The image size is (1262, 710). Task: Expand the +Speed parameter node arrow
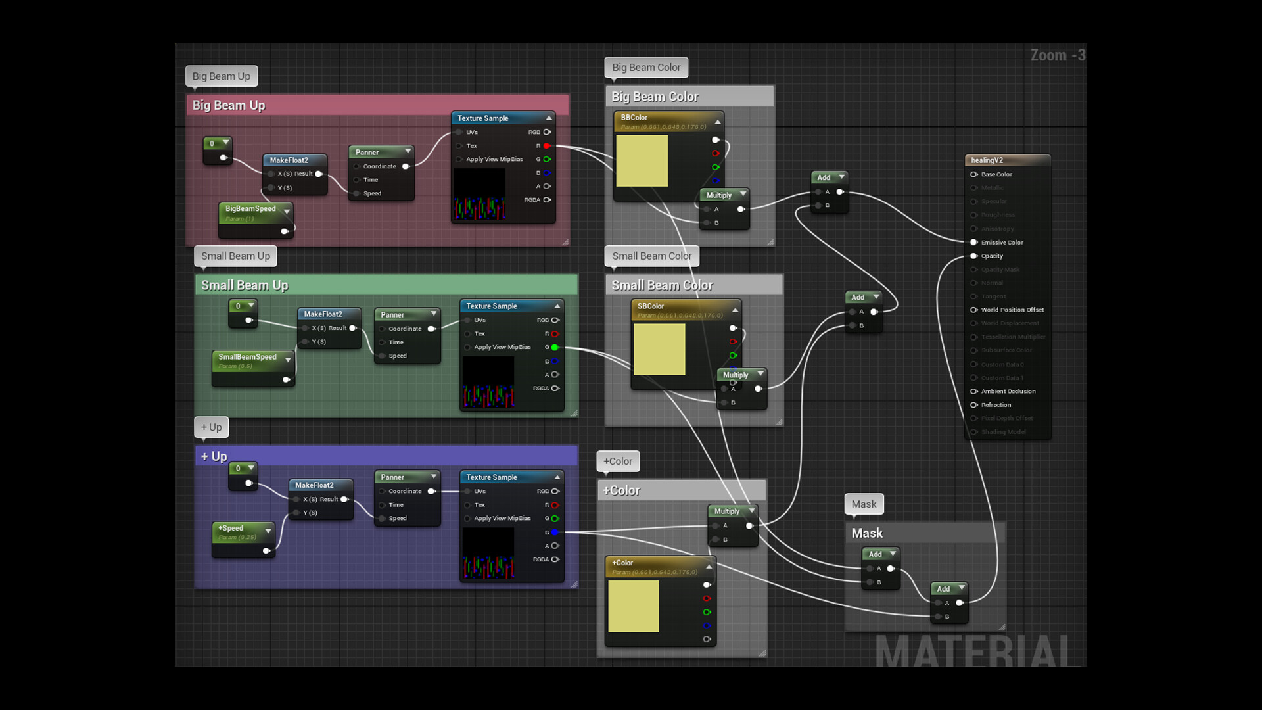point(268,531)
